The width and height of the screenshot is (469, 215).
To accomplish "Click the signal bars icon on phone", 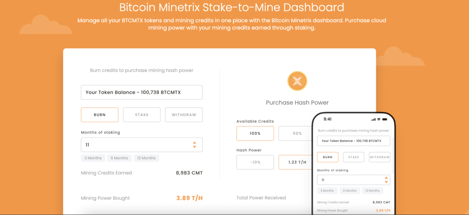I will point(373,120).
